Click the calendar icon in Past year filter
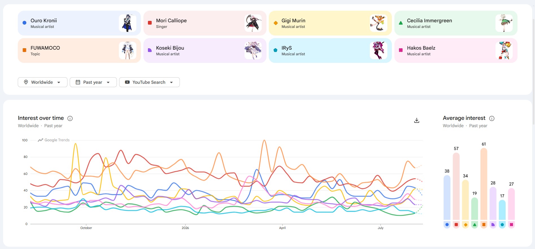Screen dimensions: 535x249 tap(78, 82)
